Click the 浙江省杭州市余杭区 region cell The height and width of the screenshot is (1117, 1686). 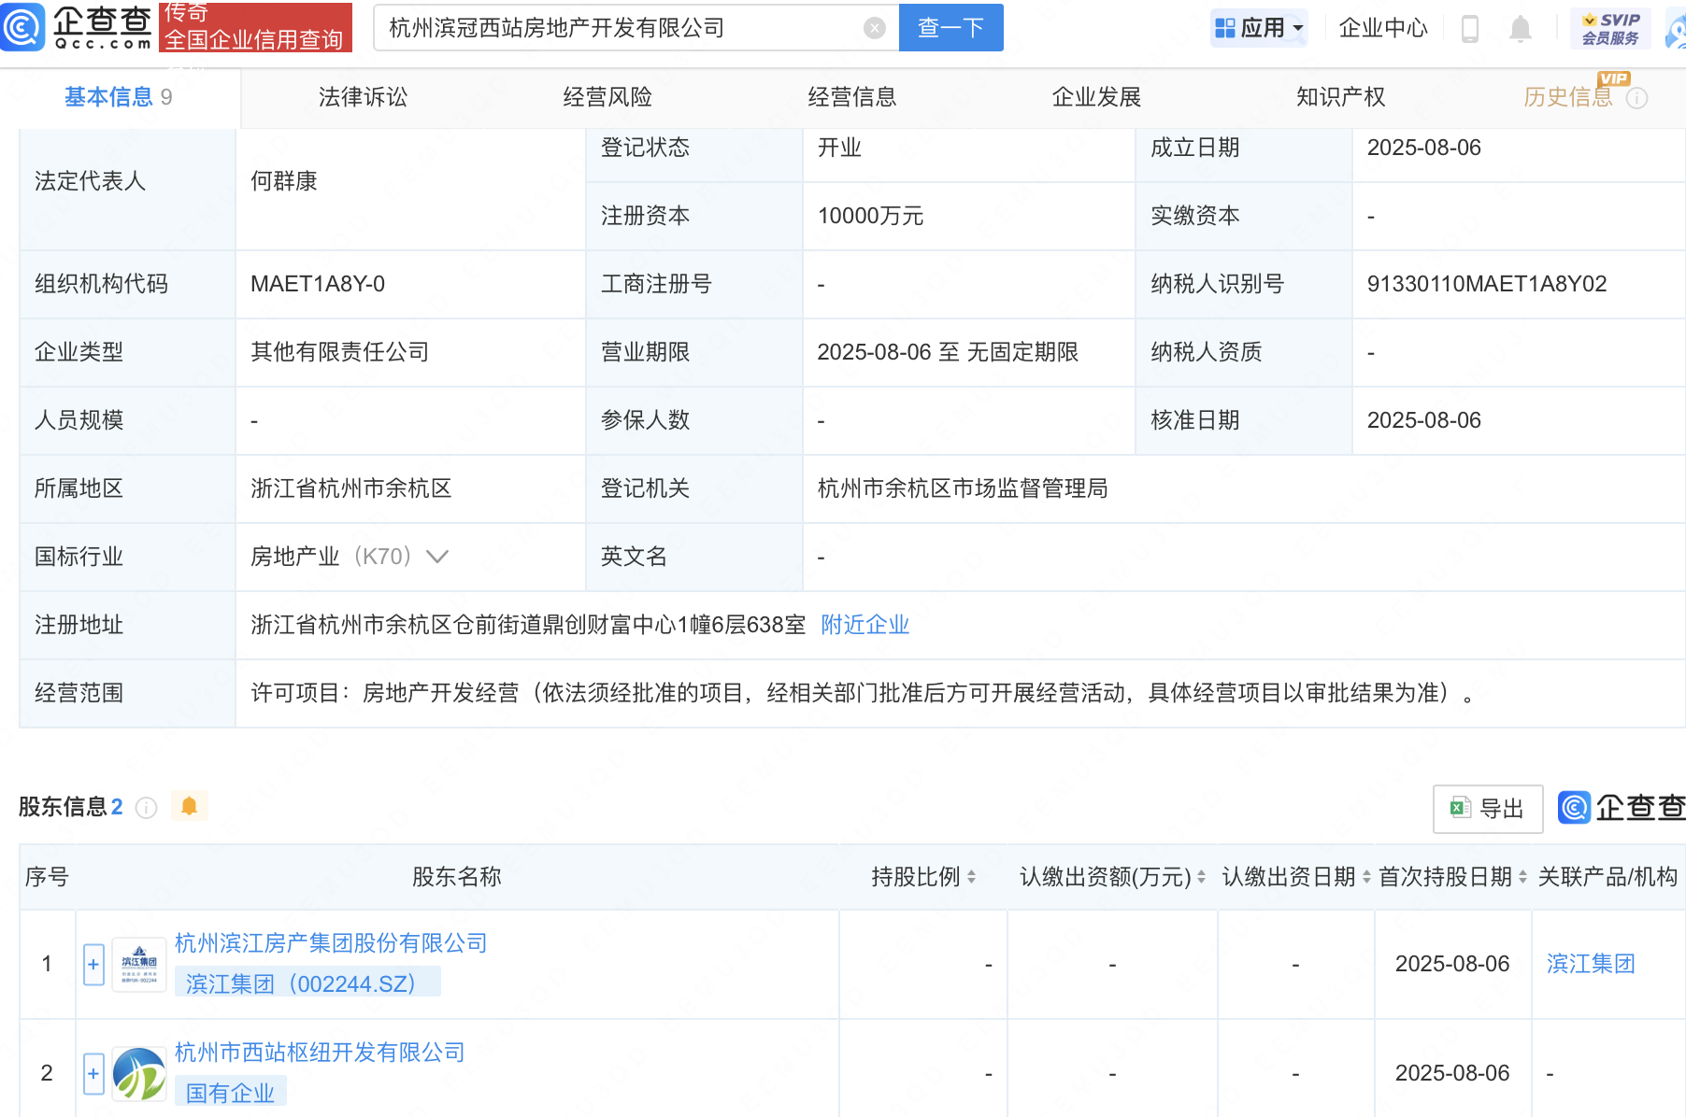[x=351, y=488]
